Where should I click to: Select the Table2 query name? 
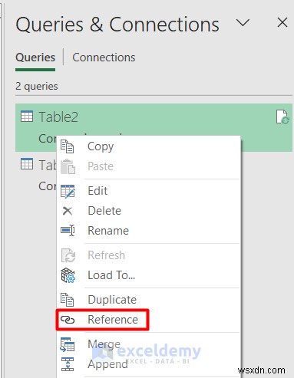click(58, 117)
